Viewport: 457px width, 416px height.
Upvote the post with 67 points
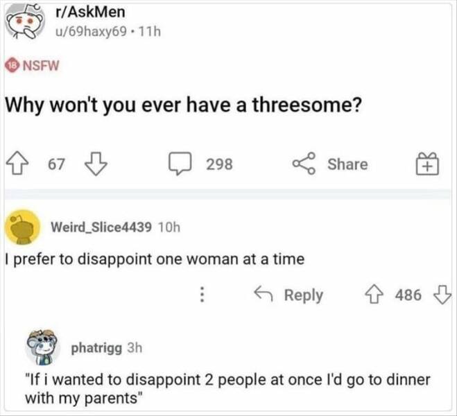click(x=17, y=163)
